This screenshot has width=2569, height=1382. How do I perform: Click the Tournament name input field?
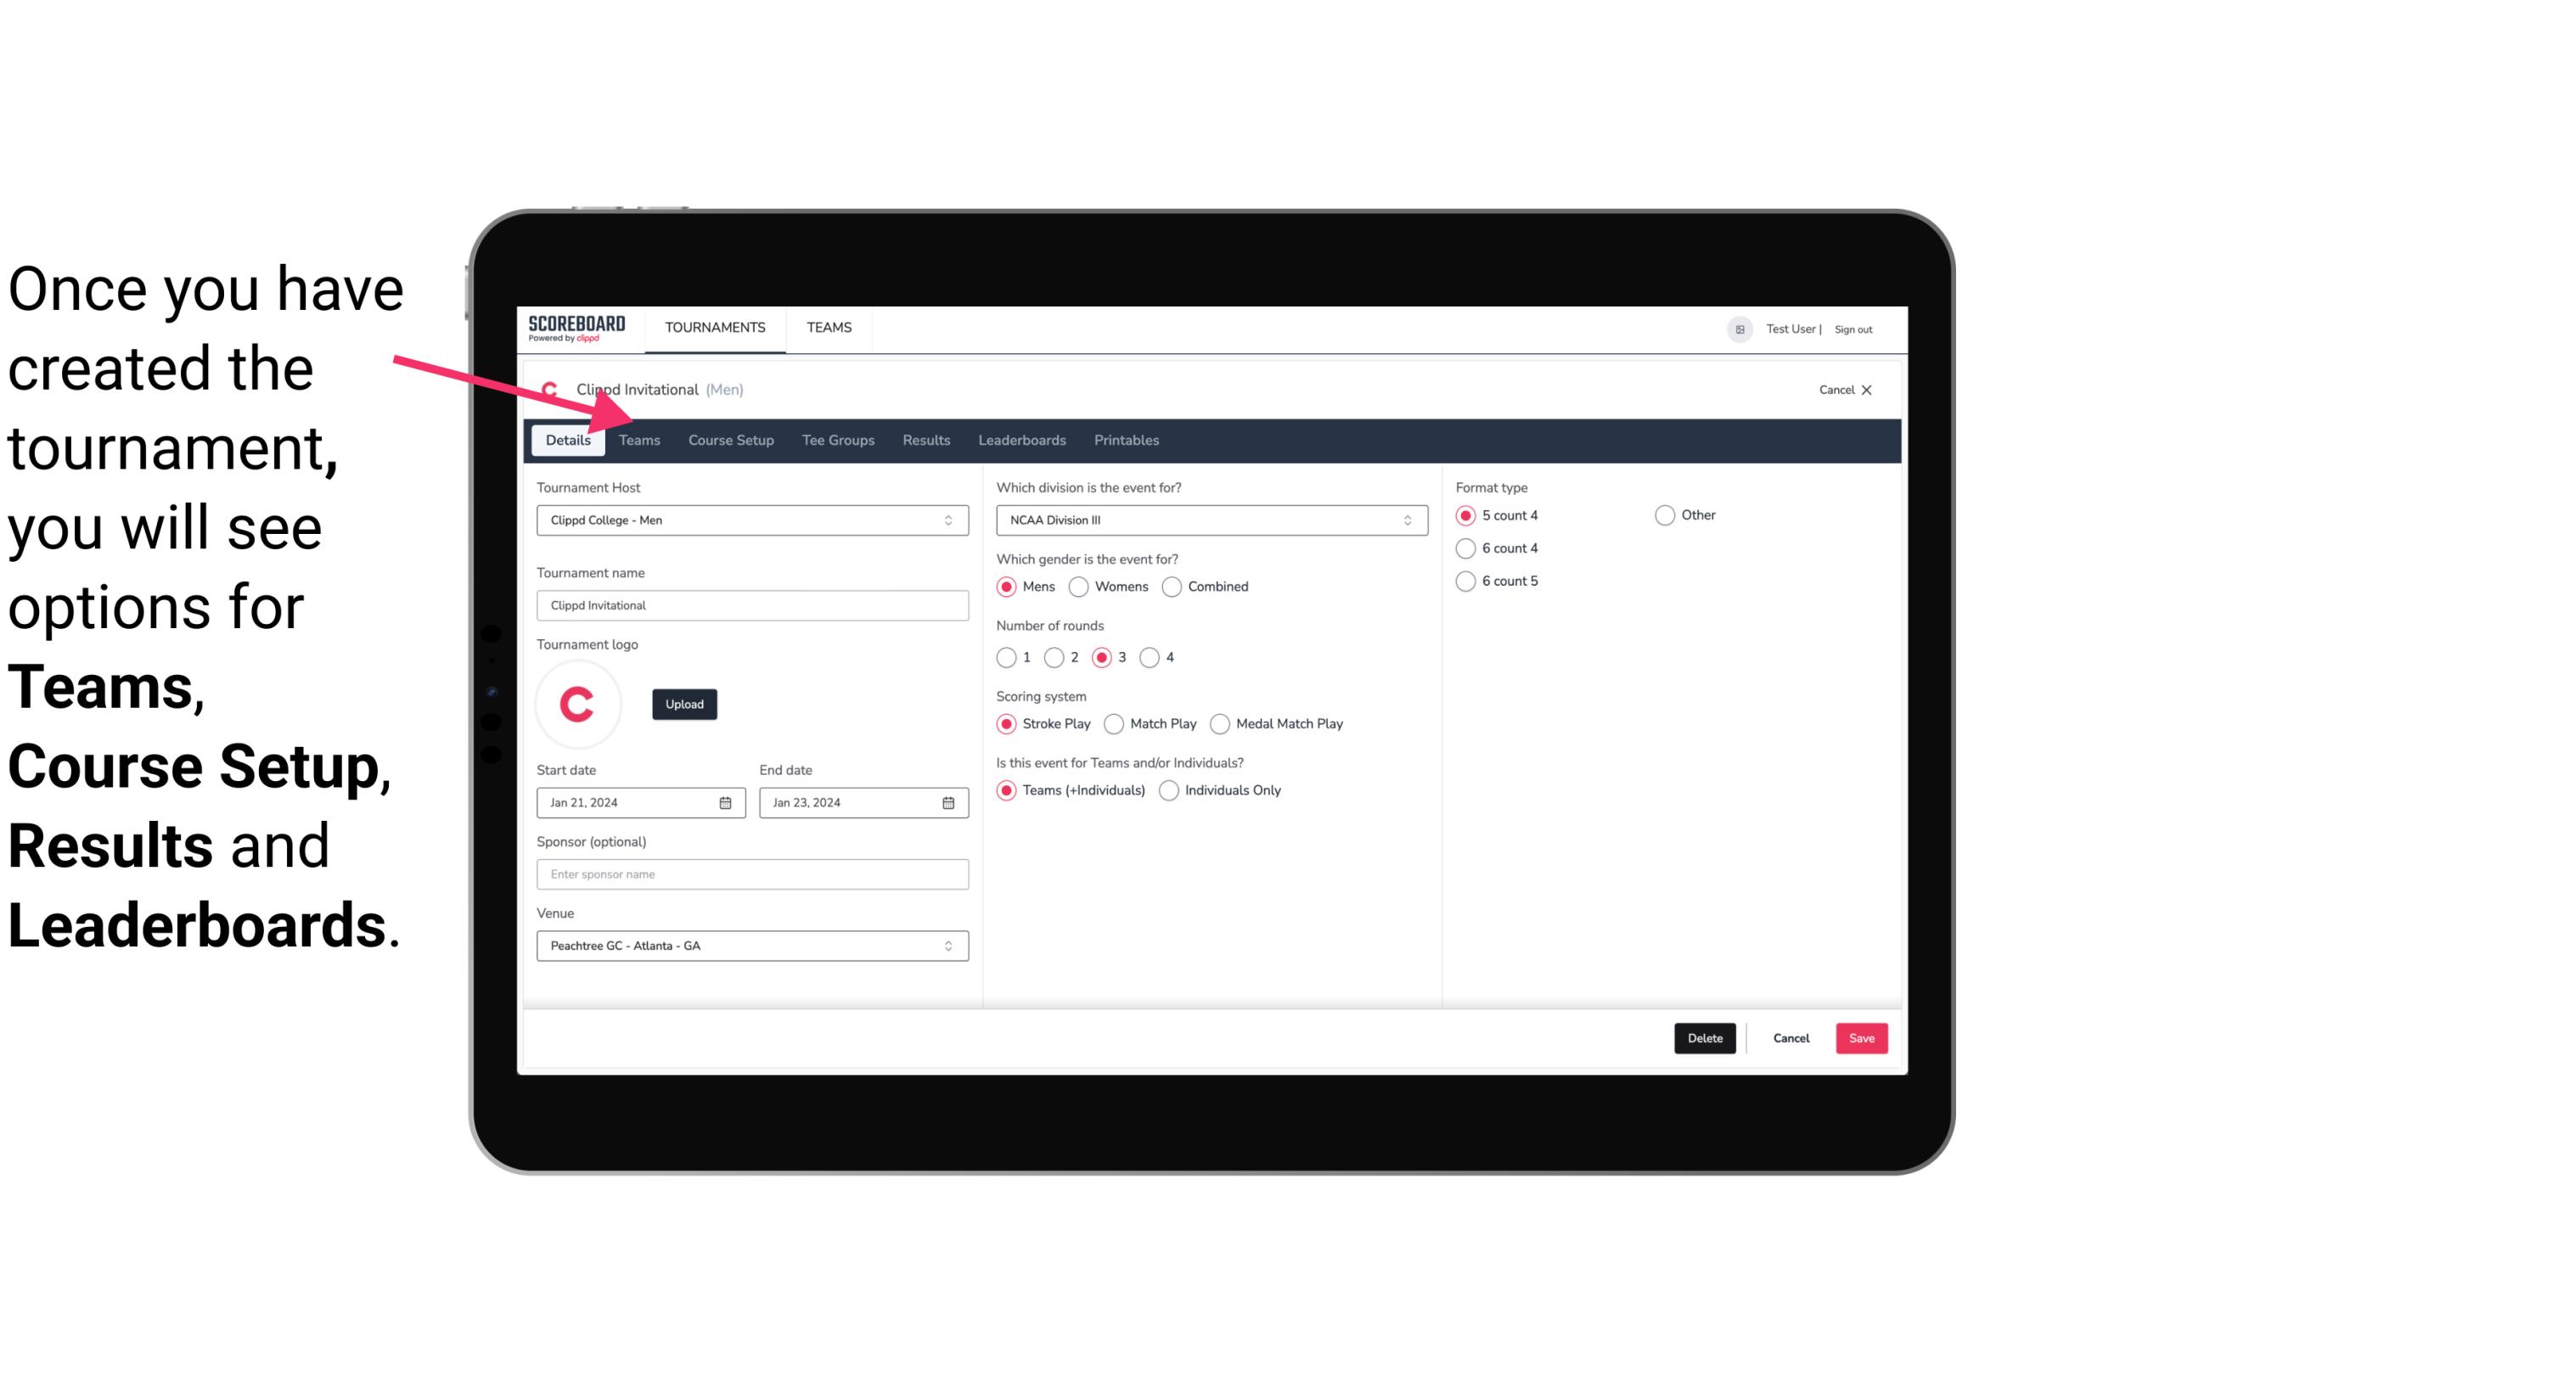tap(752, 604)
